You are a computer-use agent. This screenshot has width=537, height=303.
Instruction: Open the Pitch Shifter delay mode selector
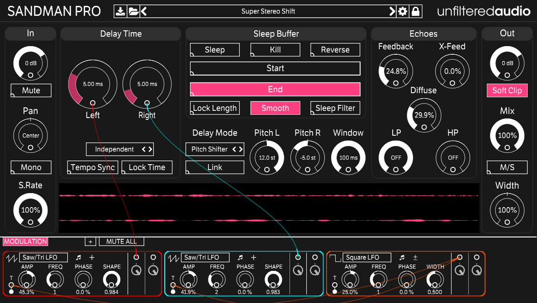pyautogui.click(x=214, y=149)
